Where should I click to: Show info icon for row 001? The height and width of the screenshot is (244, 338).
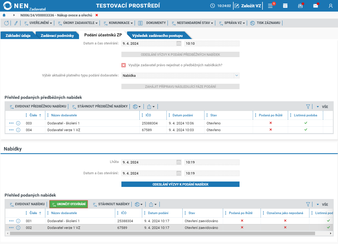18,221
